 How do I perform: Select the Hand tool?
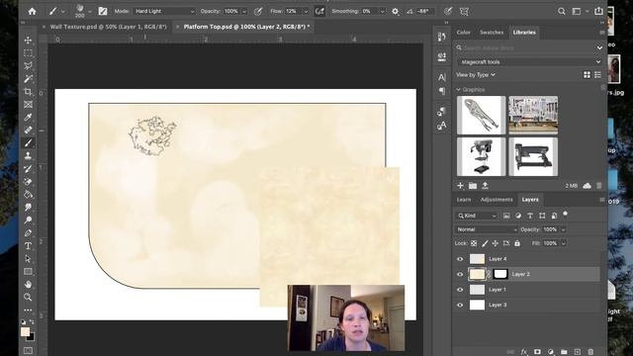(28, 285)
